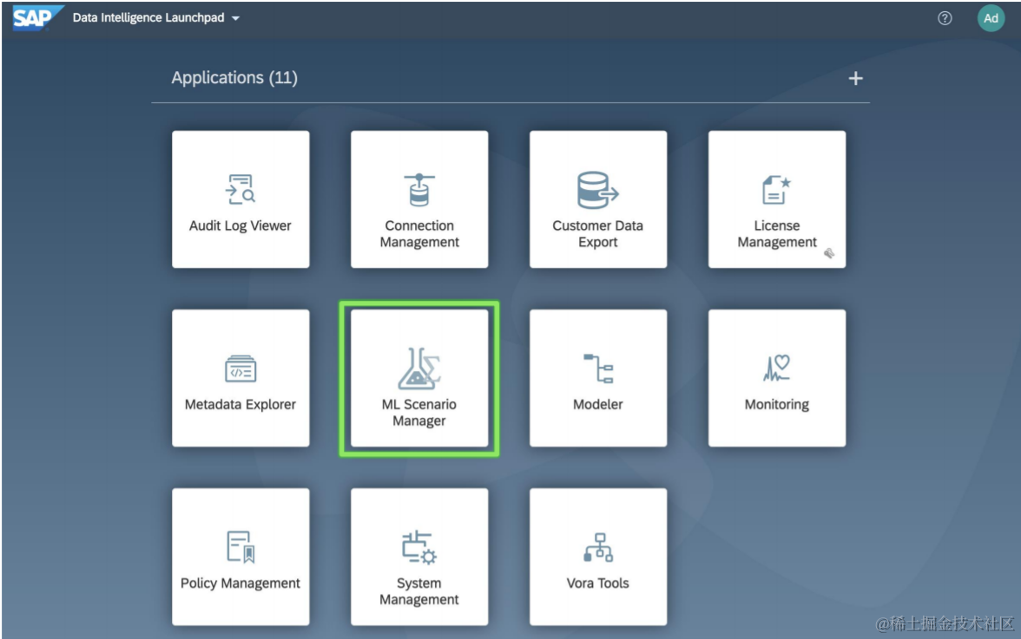This screenshot has height=639, width=1021.
Task: Click the Applications (11) heading
Action: point(234,77)
